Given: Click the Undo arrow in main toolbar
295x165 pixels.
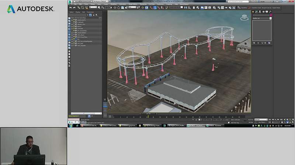Looking at the screenshot, I should click(70, 7).
